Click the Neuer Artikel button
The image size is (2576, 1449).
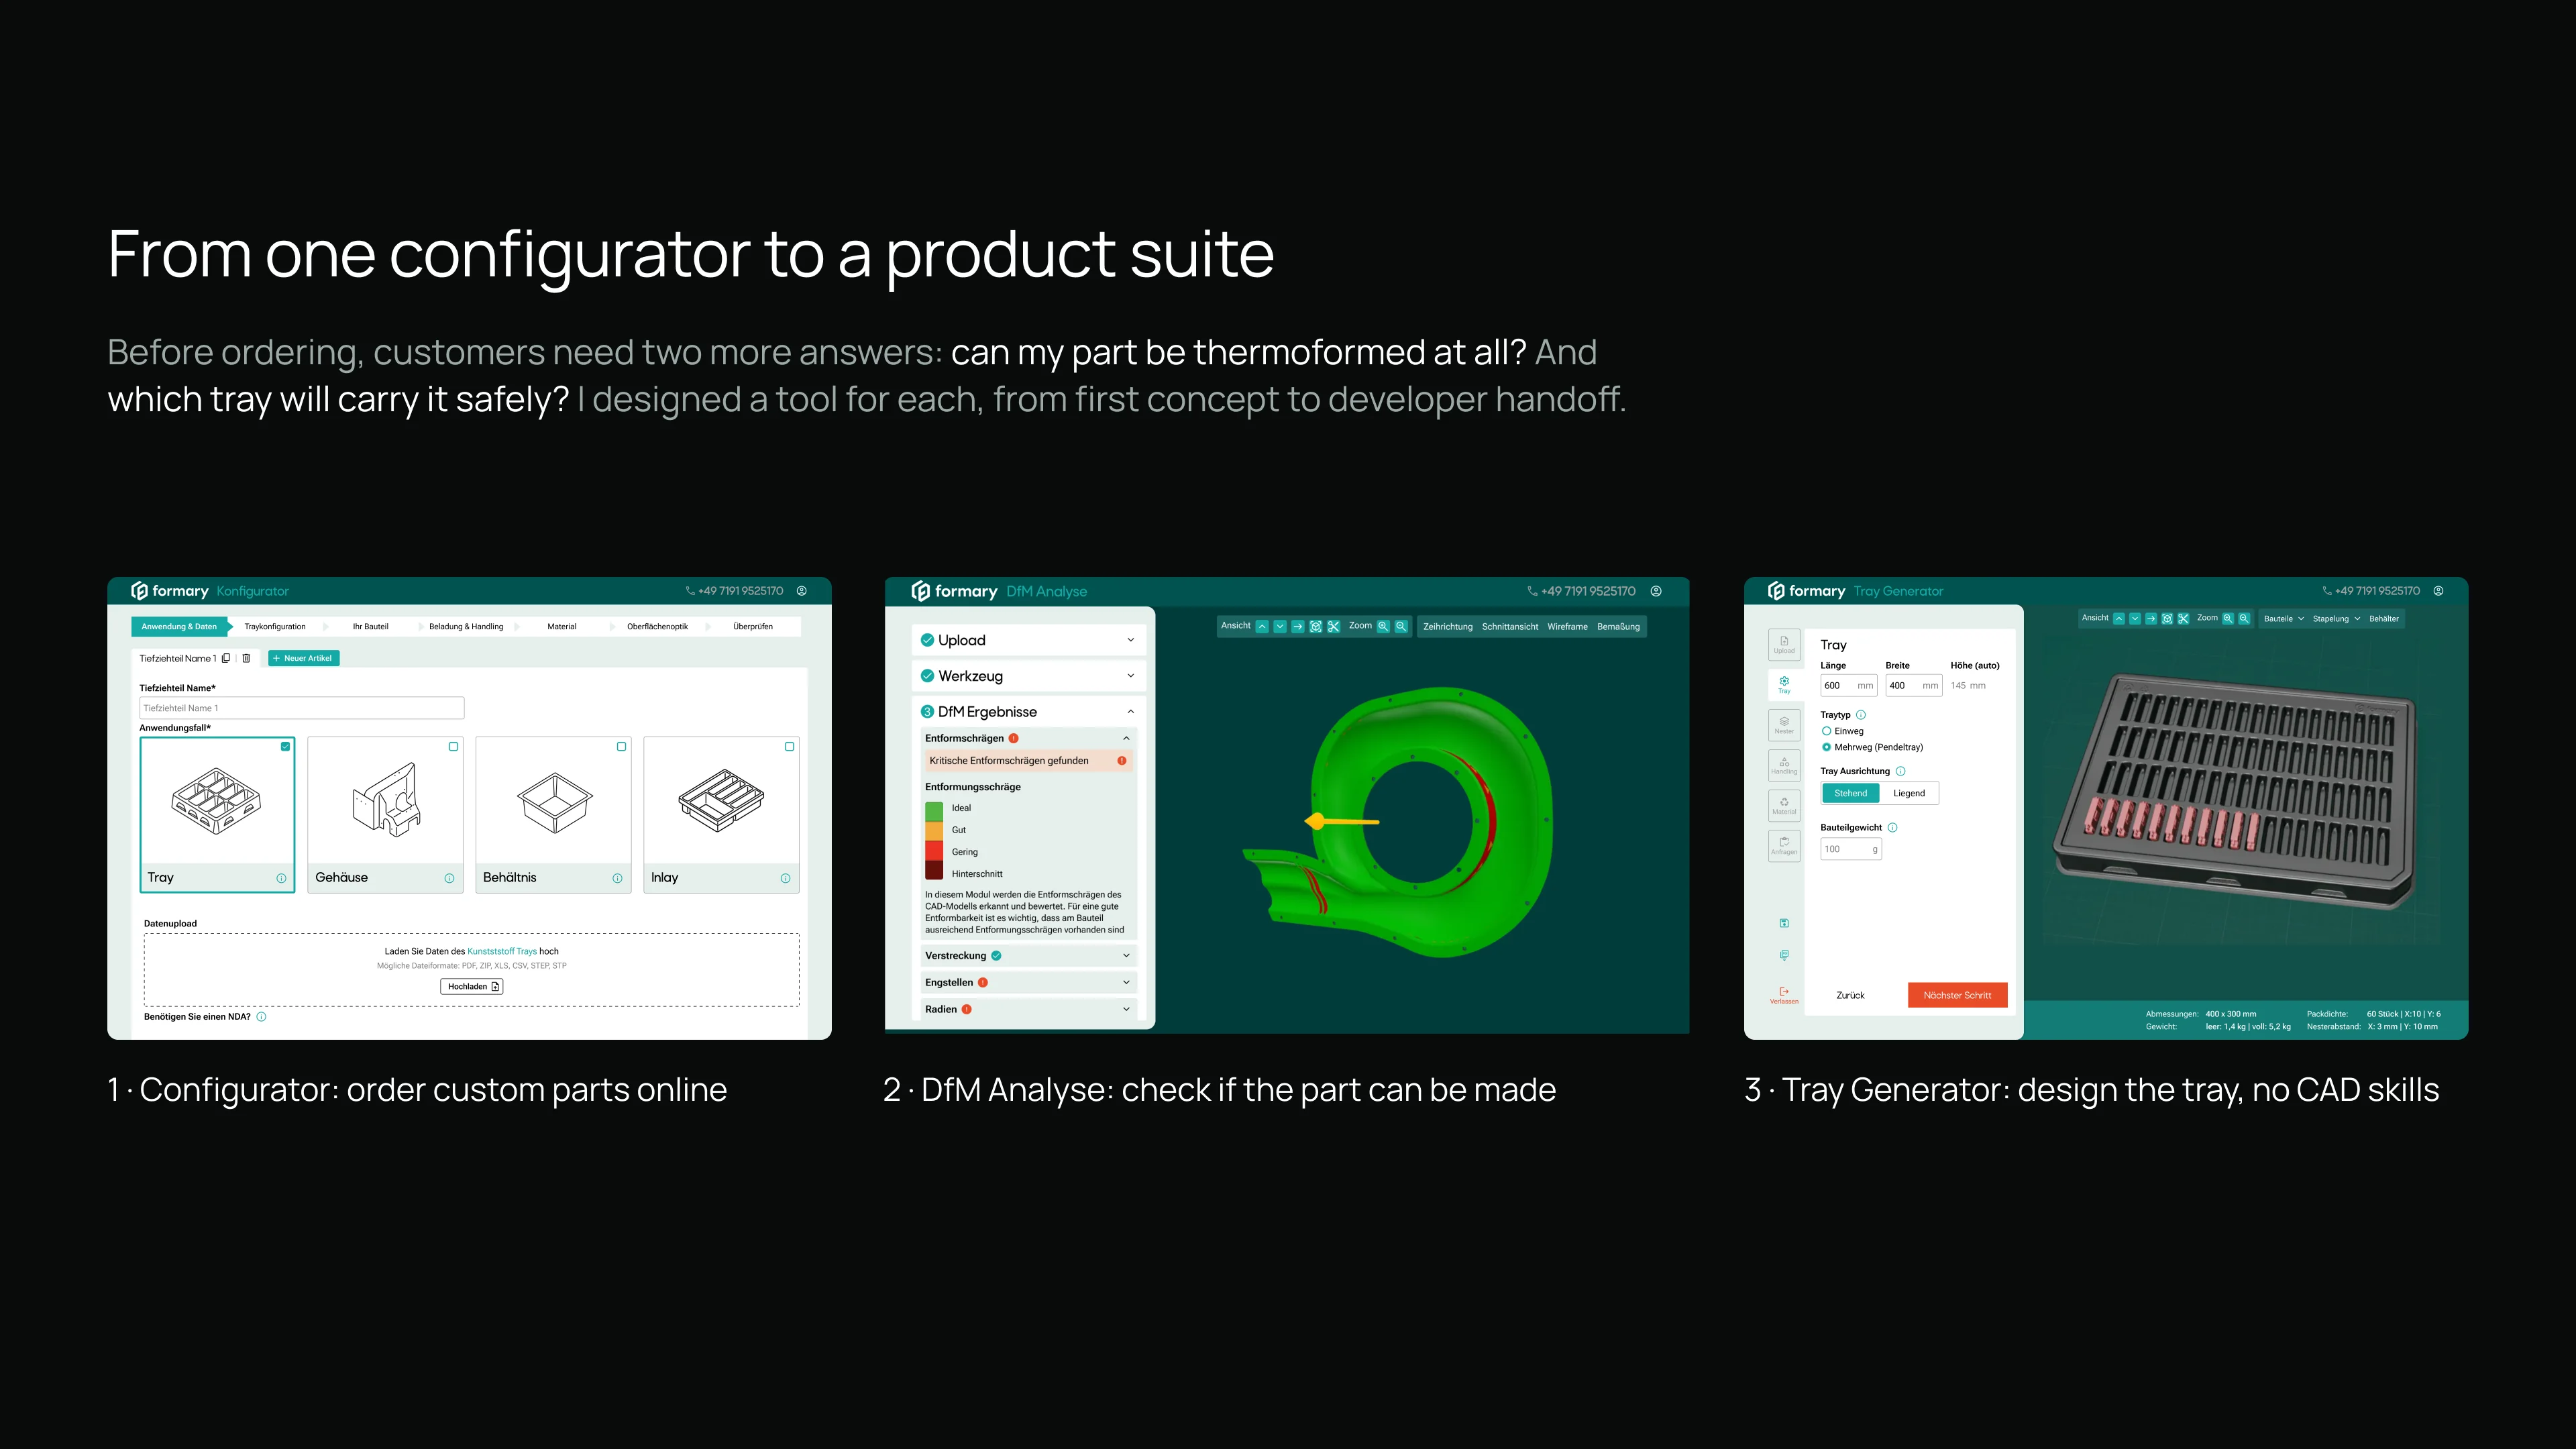point(304,658)
